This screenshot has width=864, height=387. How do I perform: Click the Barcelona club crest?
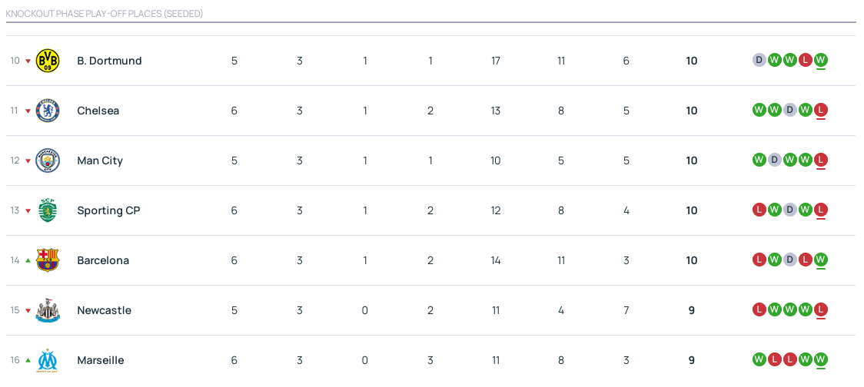[48, 260]
